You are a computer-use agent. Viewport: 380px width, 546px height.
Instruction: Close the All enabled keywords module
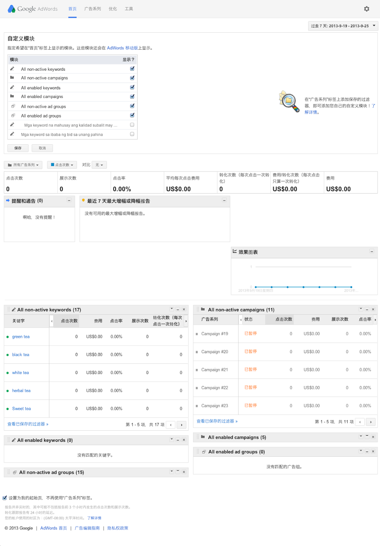pyautogui.click(x=184, y=440)
